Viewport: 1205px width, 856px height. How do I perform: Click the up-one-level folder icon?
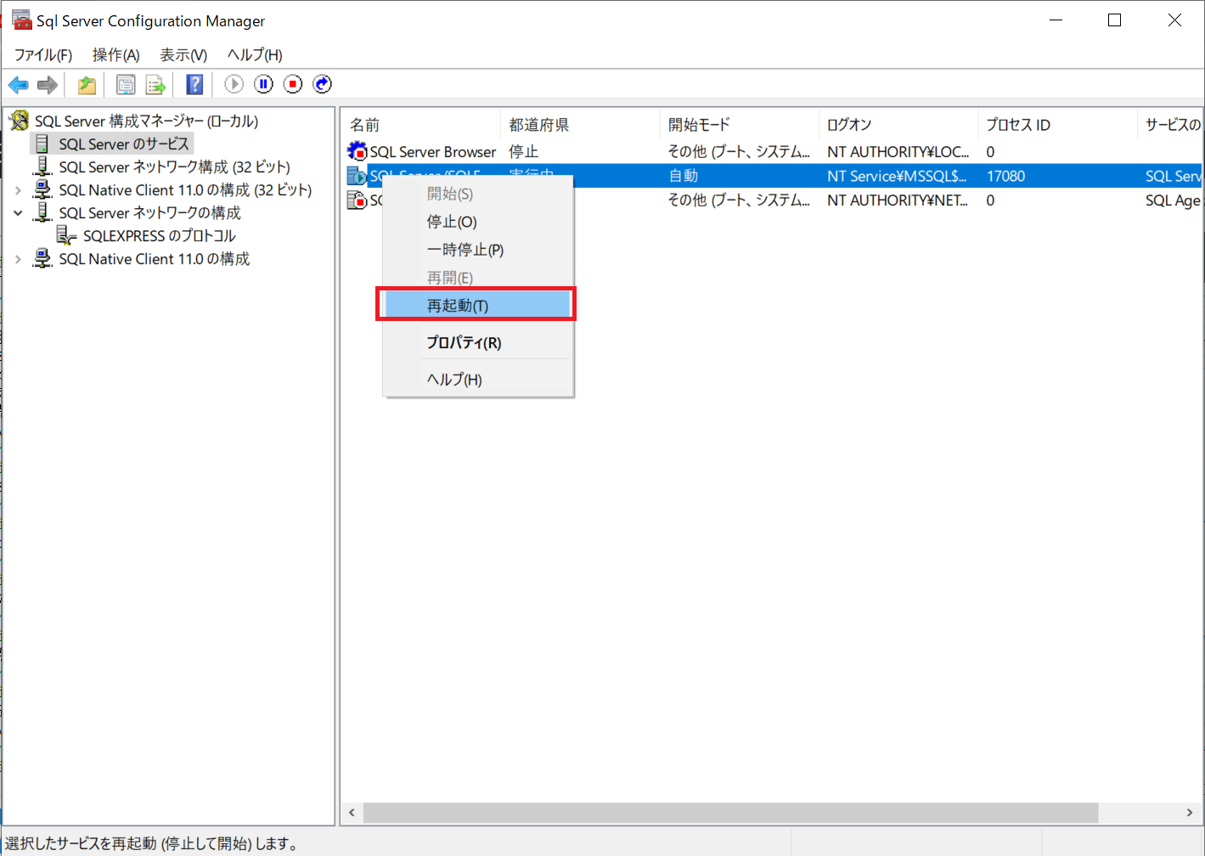87,85
